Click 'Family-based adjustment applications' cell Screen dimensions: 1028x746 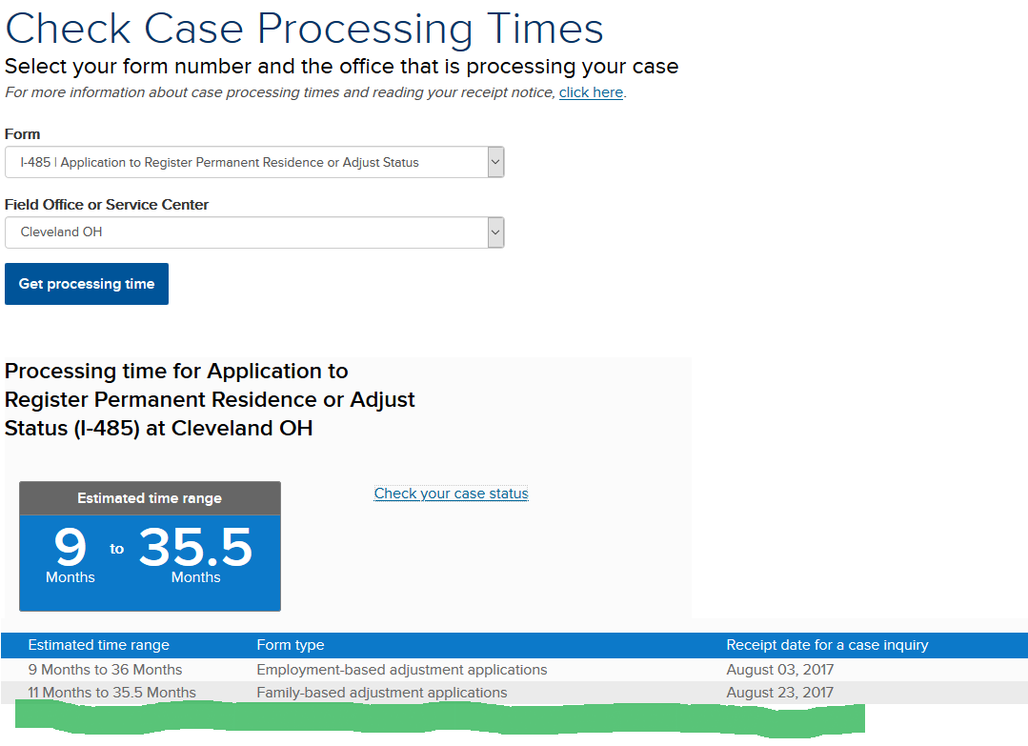[381, 693]
